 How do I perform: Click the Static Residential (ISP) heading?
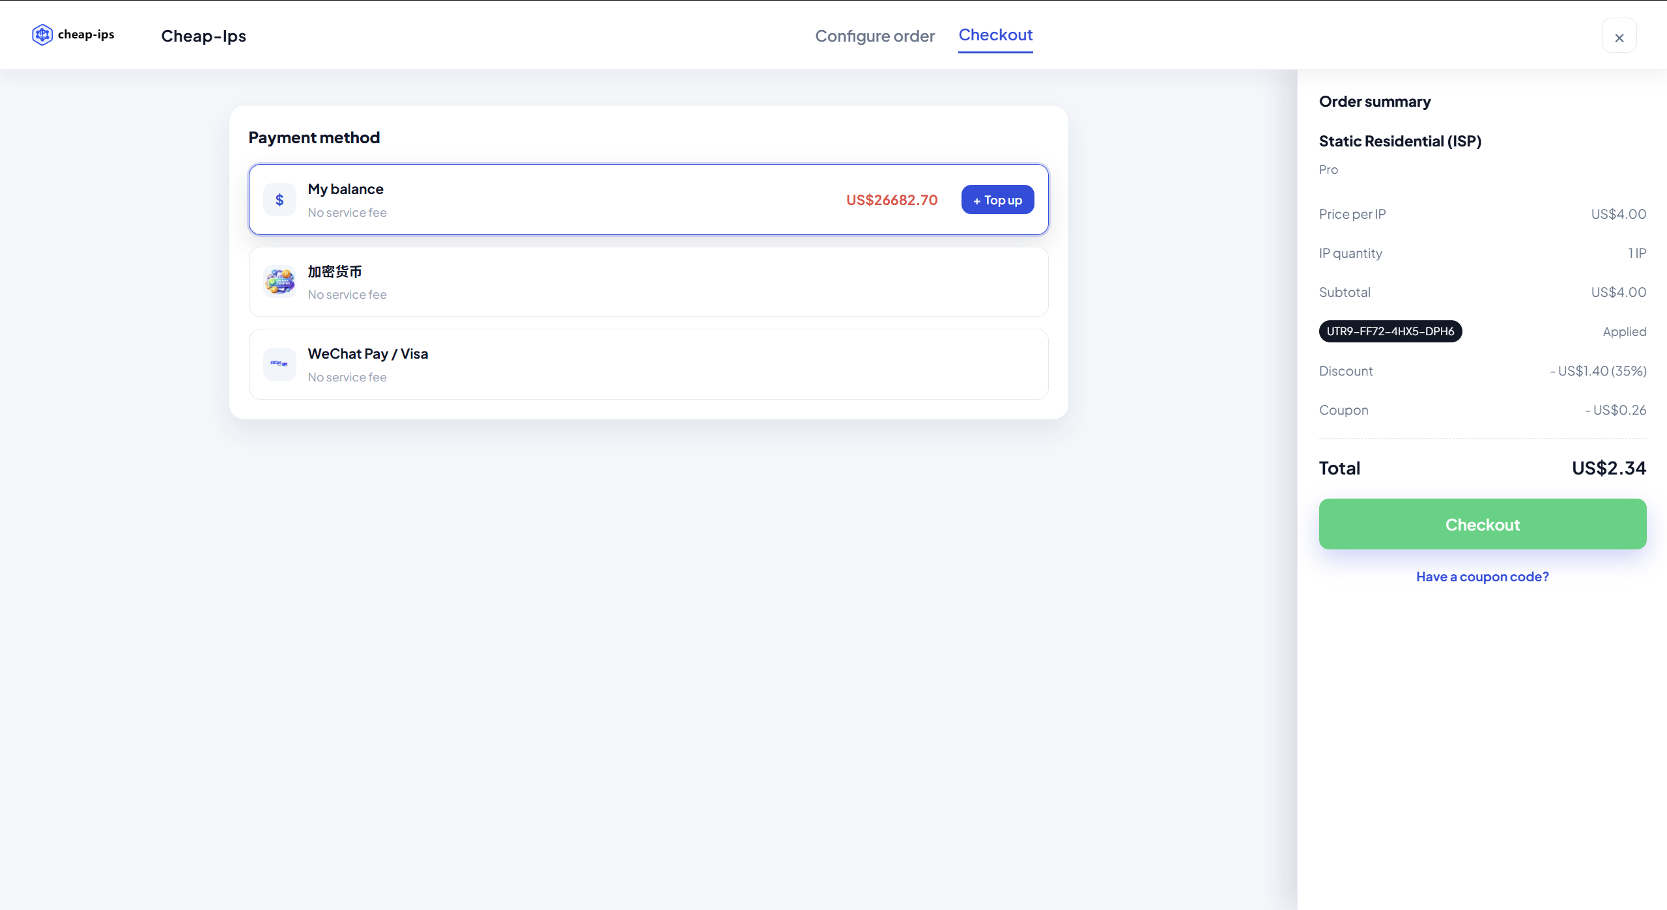click(x=1400, y=141)
